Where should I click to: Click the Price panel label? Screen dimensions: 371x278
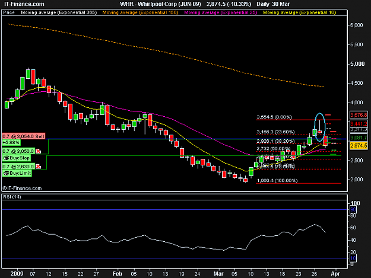(x=9, y=12)
